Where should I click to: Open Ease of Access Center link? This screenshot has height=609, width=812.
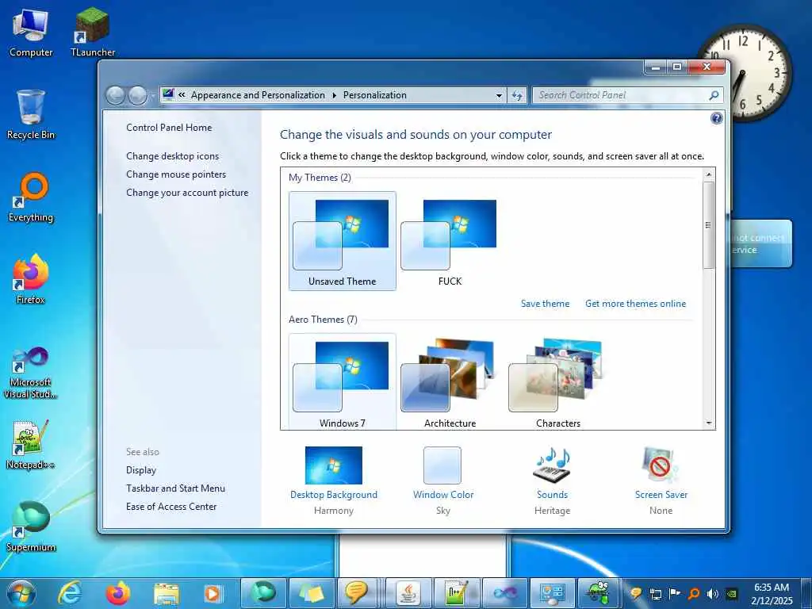(171, 507)
